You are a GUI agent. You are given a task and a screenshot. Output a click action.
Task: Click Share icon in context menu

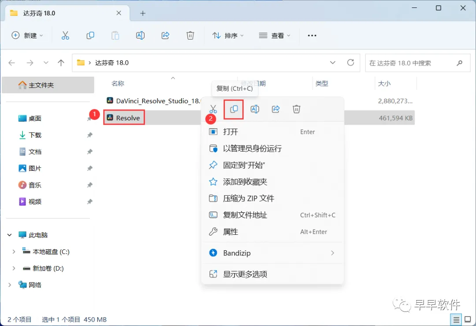(275, 109)
